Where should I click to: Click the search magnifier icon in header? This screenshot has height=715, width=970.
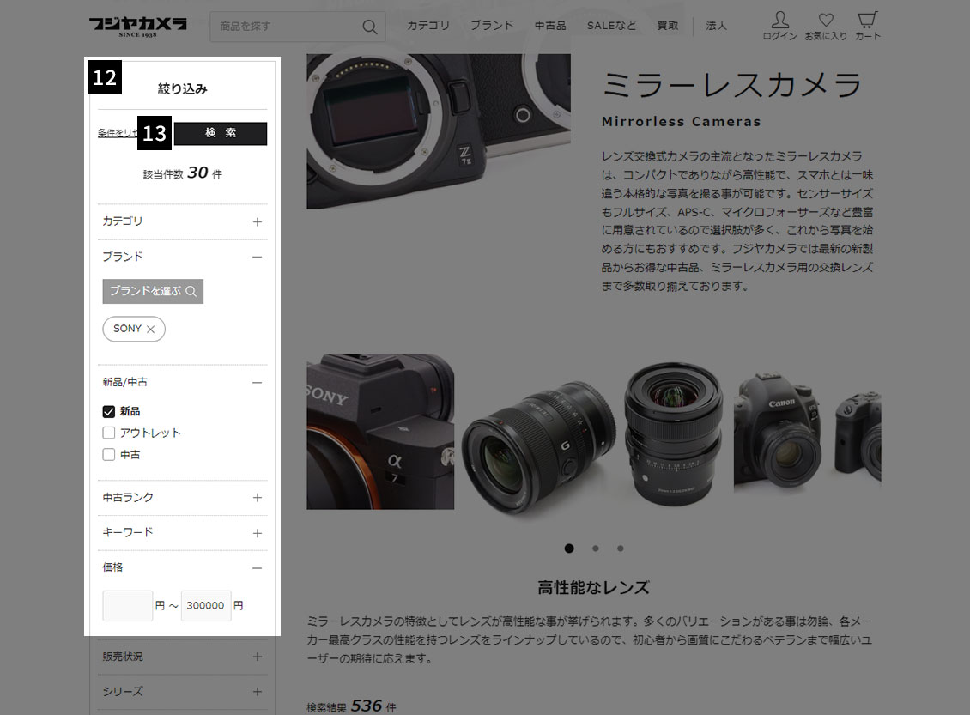pos(369,27)
